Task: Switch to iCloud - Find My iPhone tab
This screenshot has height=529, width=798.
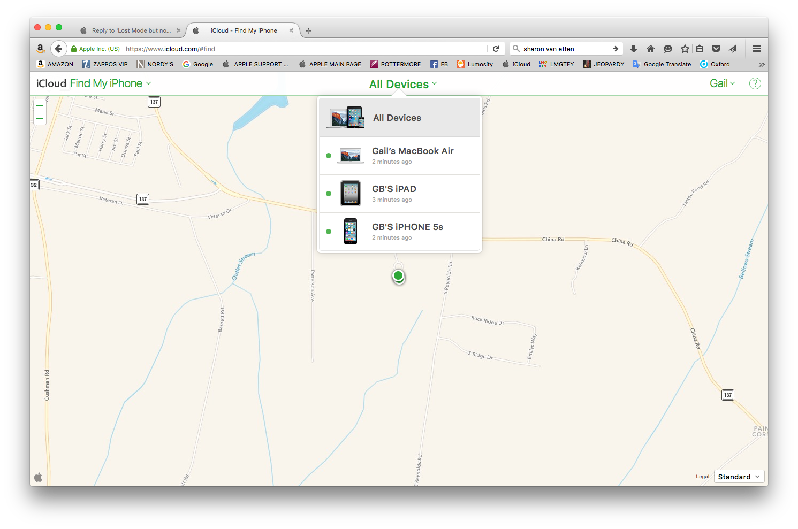Action: click(x=244, y=30)
